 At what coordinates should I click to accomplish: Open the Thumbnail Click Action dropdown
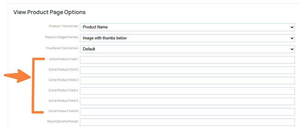pos(187,49)
